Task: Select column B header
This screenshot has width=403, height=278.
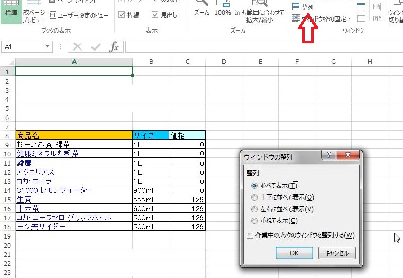Action: tap(151, 62)
